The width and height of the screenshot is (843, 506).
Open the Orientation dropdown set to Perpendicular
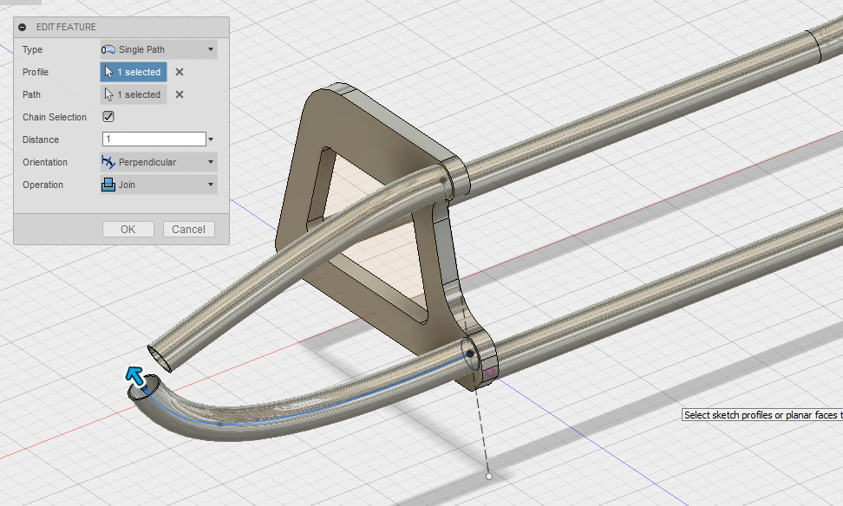coord(159,162)
